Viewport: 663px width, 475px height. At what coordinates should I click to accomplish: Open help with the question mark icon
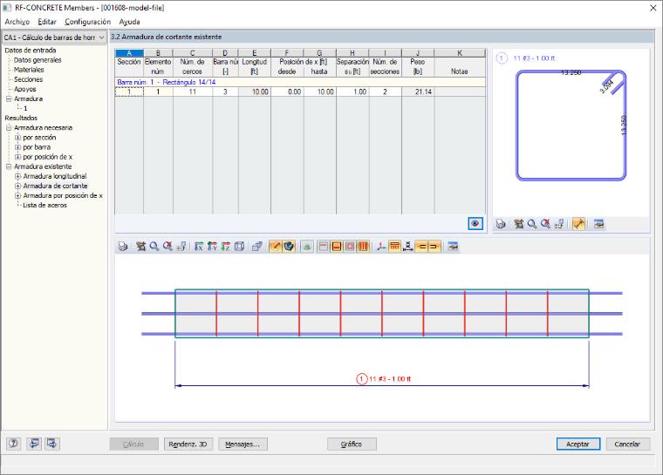pyautogui.click(x=14, y=444)
